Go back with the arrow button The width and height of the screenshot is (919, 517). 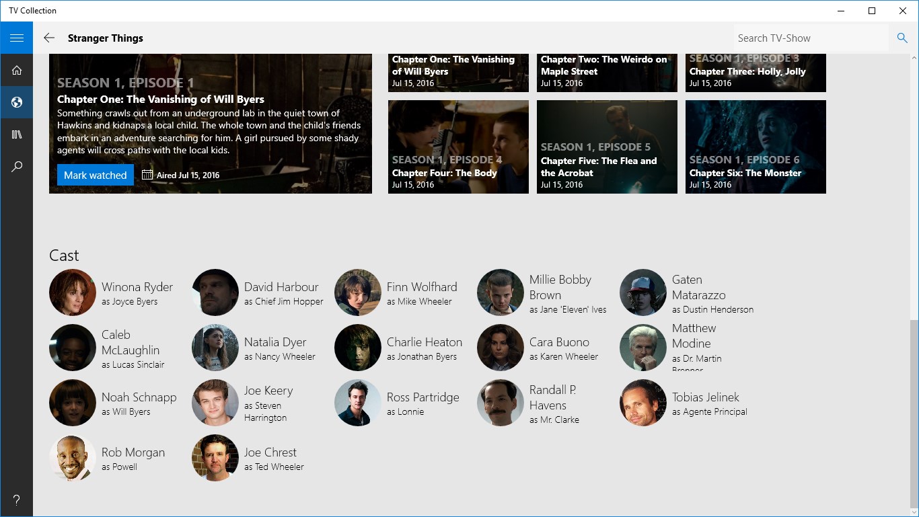tap(49, 38)
